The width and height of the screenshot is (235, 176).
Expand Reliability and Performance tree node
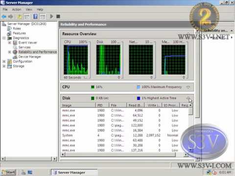(9, 52)
